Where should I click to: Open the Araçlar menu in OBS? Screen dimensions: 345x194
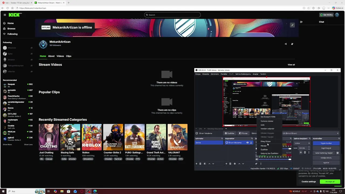coord(256,74)
